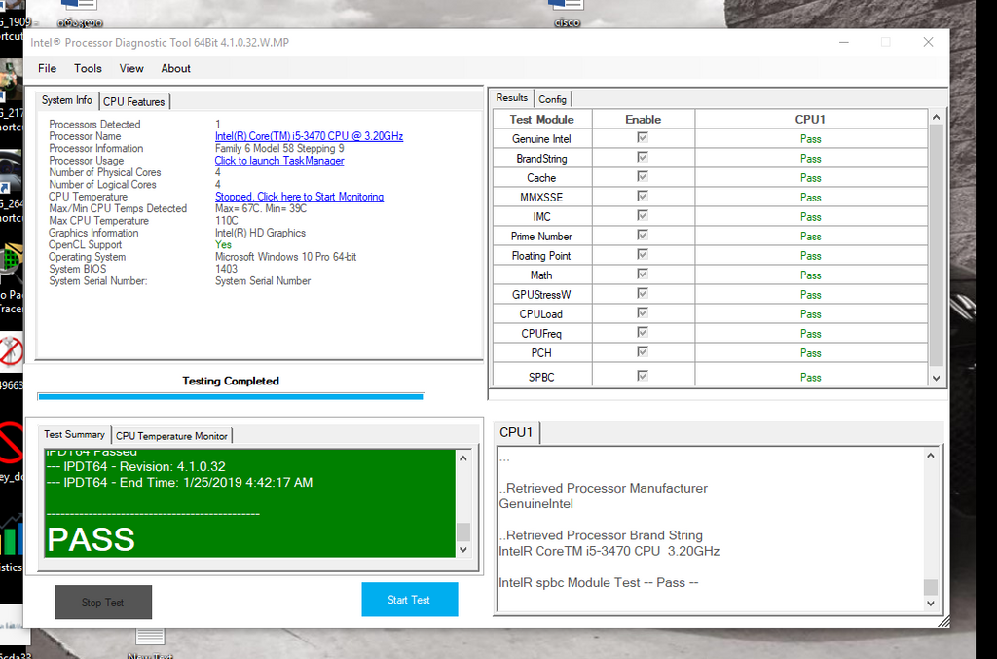Click the "Microsoft Windows 10 Pro 64-bit" value
Image resolution: width=997 pixels, height=659 pixels.
[285, 257]
